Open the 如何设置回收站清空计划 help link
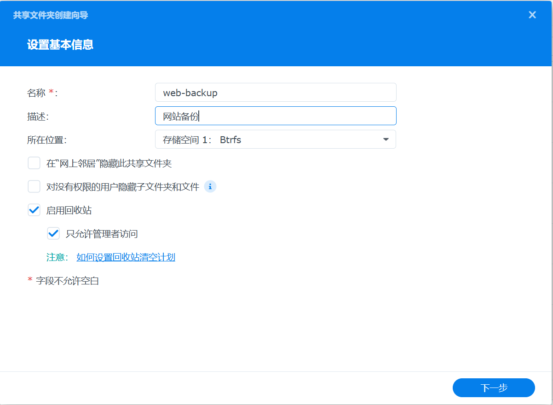This screenshot has height=405, width=553. tap(126, 257)
